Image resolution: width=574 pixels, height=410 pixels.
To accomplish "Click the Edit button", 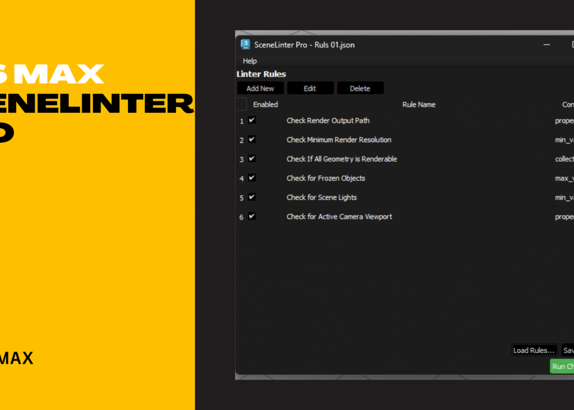I will click(x=310, y=88).
